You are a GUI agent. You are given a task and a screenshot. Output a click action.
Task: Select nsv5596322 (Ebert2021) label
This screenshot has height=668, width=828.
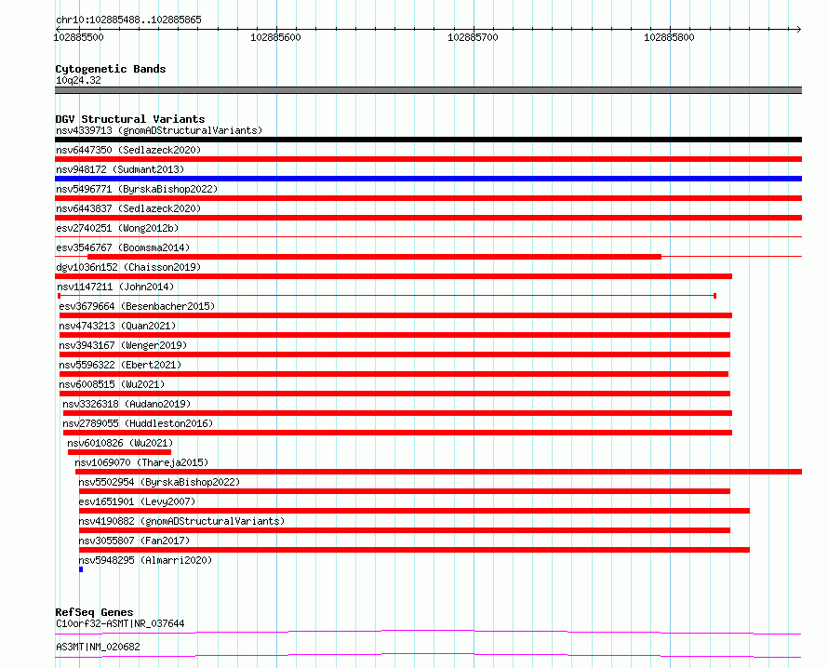(120, 365)
